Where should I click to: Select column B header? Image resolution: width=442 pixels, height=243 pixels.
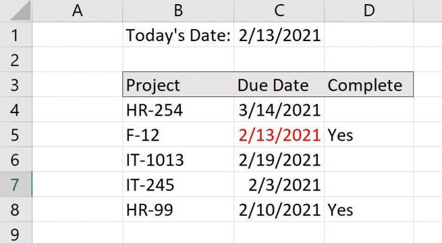178,10
